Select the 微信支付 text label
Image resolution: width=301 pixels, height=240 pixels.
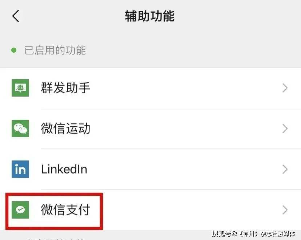pyautogui.click(x=65, y=210)
